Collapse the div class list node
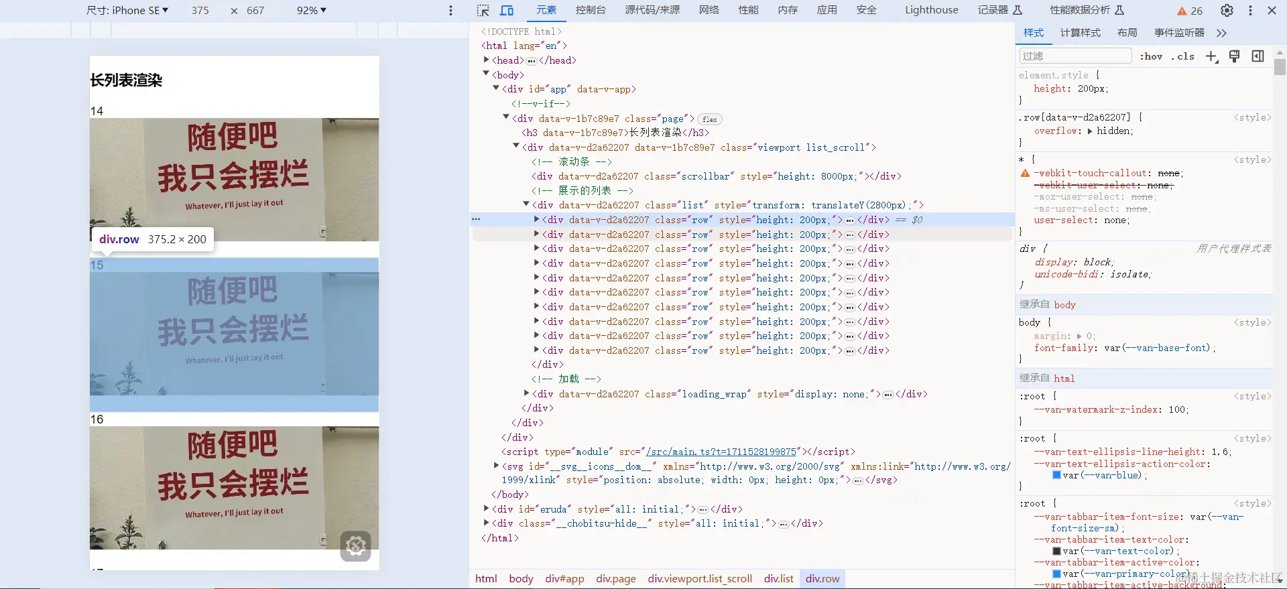 coord(526,204)
